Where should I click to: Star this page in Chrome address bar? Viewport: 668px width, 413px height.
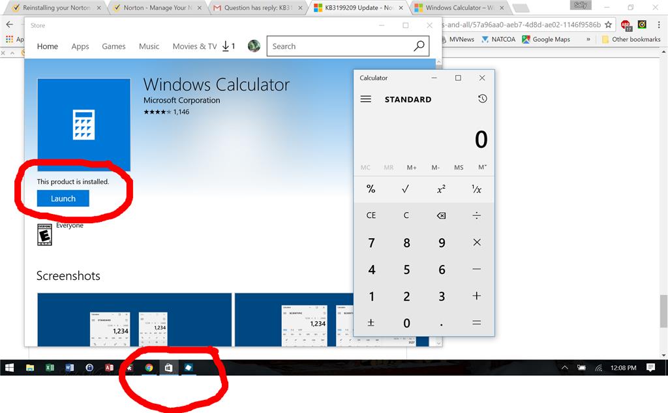click(609, 25)
